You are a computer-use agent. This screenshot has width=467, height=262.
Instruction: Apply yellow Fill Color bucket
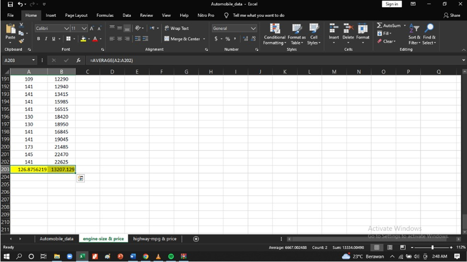pyautogui.click(x=83, y=39)
